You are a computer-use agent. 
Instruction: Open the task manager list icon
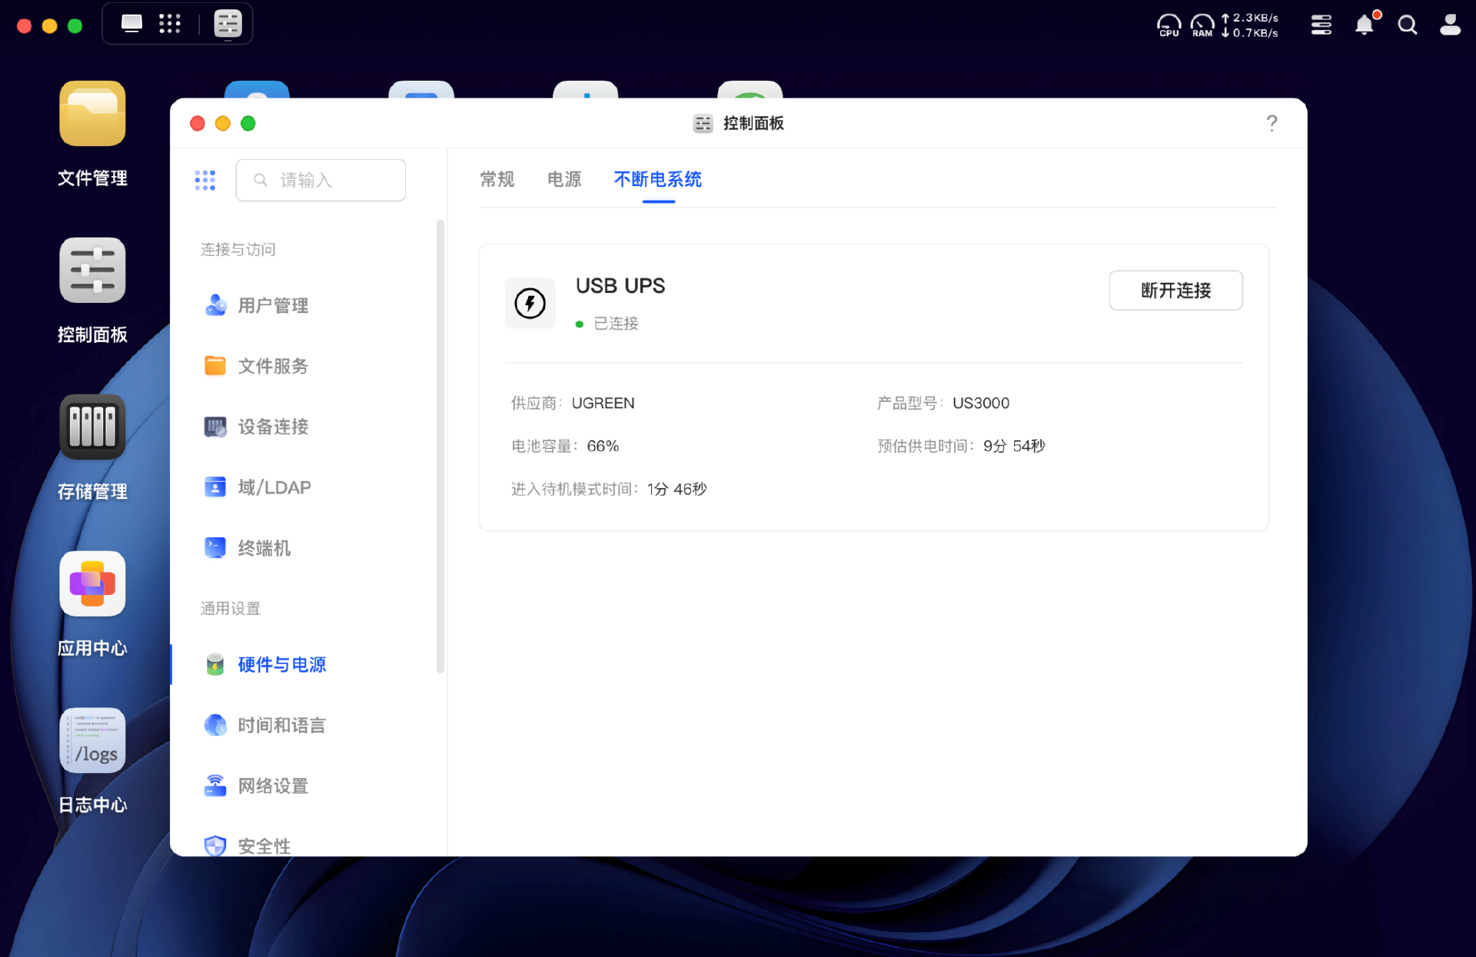pos(1321,25)
